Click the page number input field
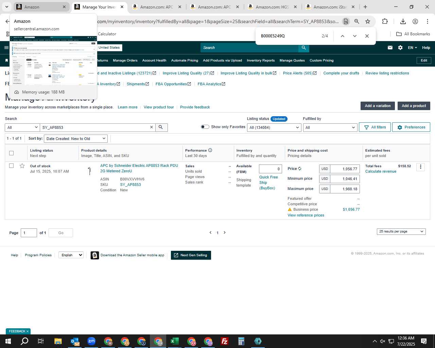This screenshot has width=435, height=348. coord(29,233)
